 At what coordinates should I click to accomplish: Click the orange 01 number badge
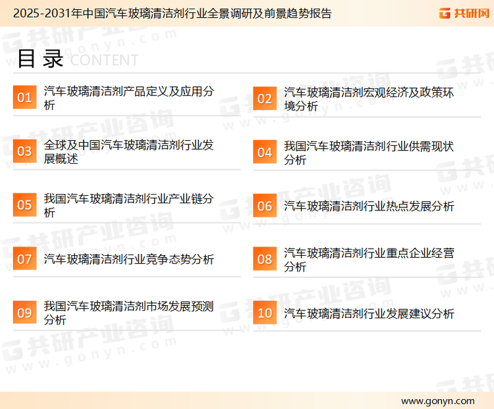(x=24, y=97)
